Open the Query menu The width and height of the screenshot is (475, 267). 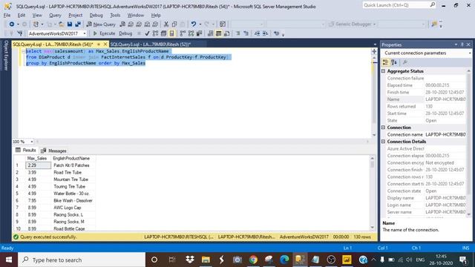[55, 15]
